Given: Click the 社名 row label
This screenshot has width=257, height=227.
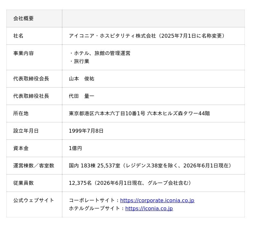Looking at the screenshot, I should click(x=18, y=36).
